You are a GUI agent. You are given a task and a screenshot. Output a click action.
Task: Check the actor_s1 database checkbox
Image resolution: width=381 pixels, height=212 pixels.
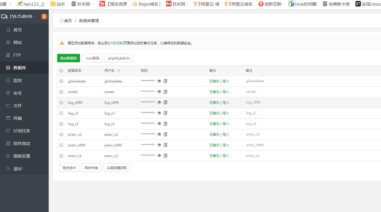coord(61,156)
